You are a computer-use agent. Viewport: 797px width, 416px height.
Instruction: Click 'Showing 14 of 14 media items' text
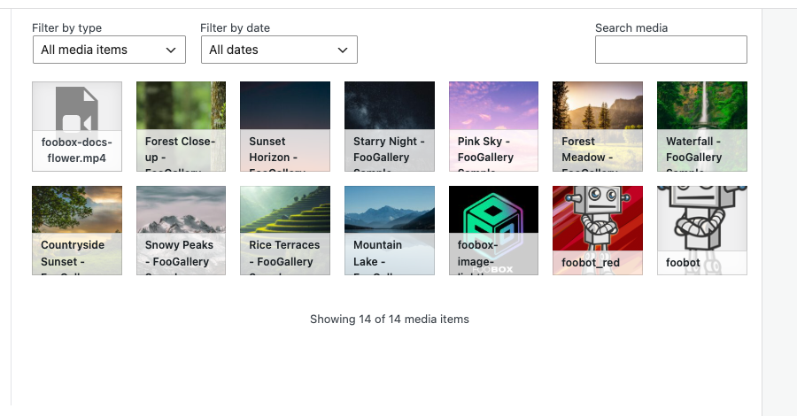[x=390, y=319]
